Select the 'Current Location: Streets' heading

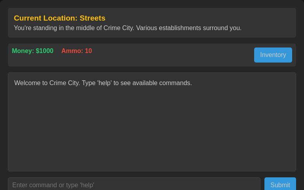(59, 18)
